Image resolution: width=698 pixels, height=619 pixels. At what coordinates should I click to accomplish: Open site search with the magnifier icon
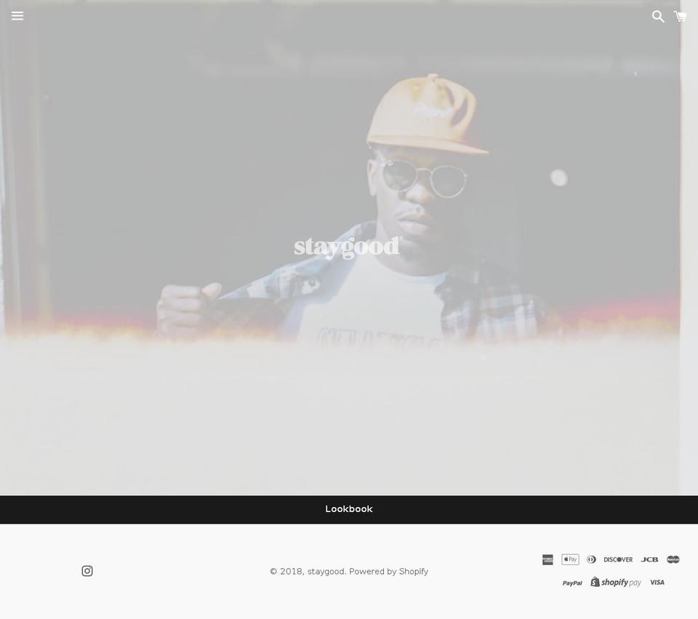tap(658, 17)
